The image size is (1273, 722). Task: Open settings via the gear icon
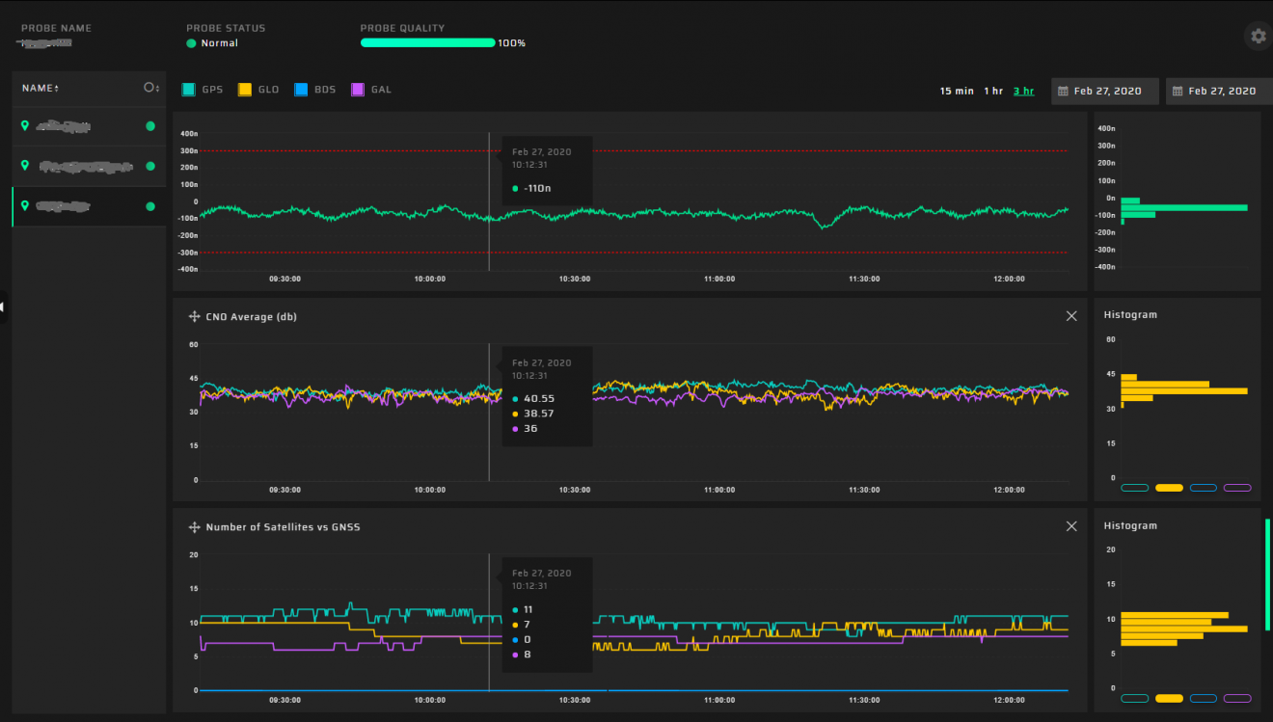(1258, 37)
